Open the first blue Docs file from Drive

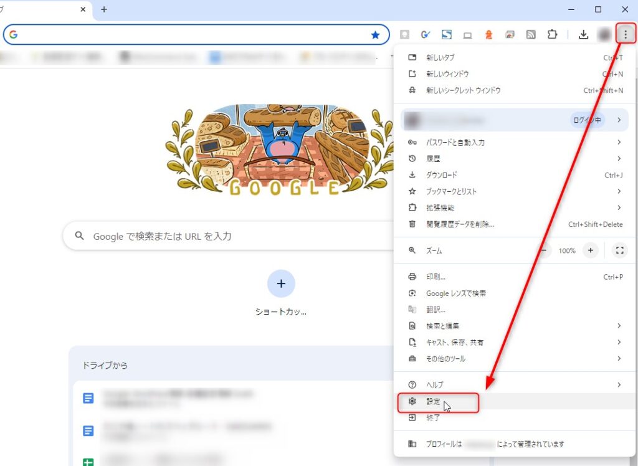(x=88, y=397)
